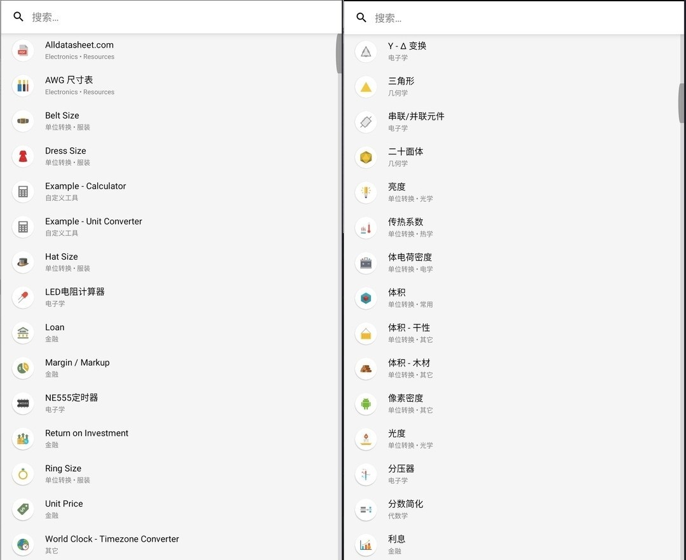The width and height of the screenshot is (686, 560).
Task: Open the Hat Size top hat icon
Action: (23, 262)
